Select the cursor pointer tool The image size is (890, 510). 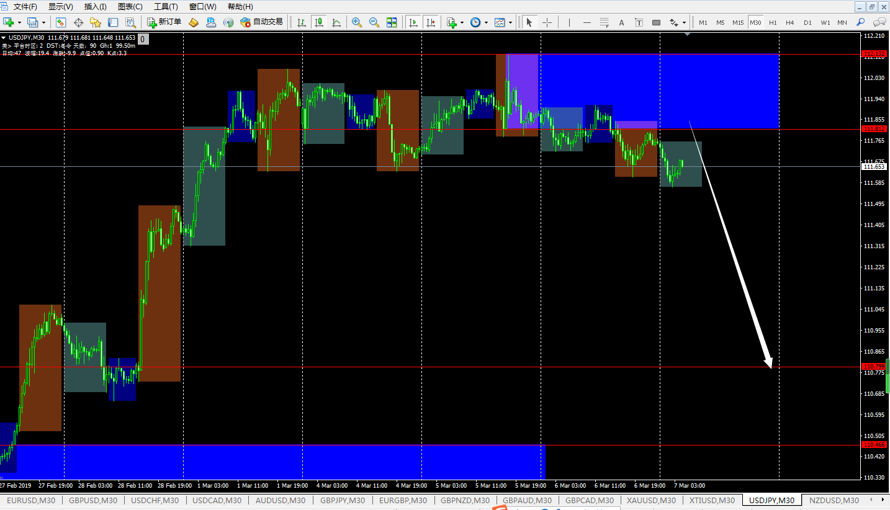pos(529,22)
